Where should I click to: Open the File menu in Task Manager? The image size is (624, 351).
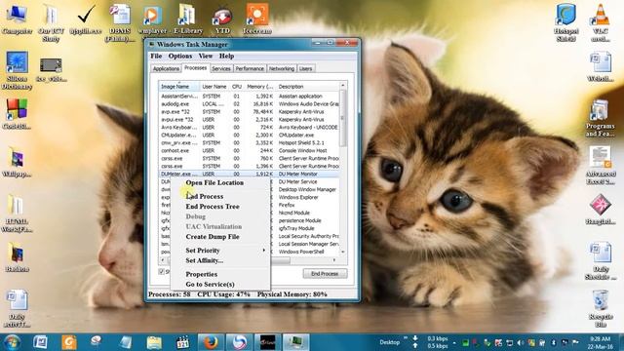point(156,57)
